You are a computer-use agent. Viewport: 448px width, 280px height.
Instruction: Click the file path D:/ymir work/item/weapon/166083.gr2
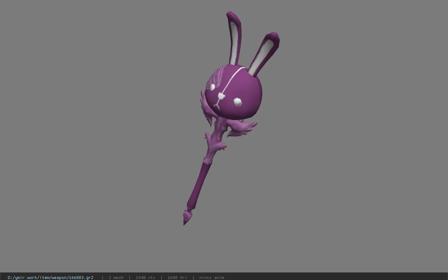(50, 278)
